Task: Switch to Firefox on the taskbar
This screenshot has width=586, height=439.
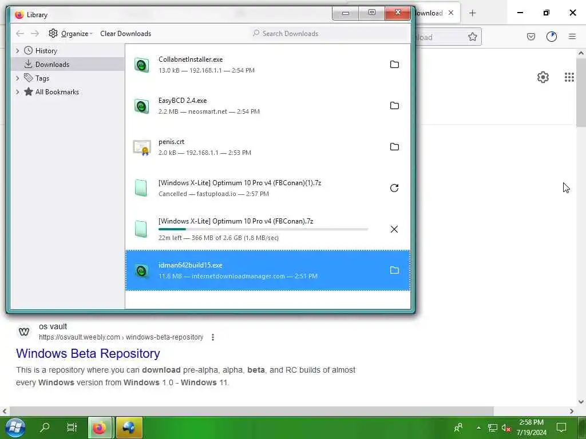Action: coord(100,428)
